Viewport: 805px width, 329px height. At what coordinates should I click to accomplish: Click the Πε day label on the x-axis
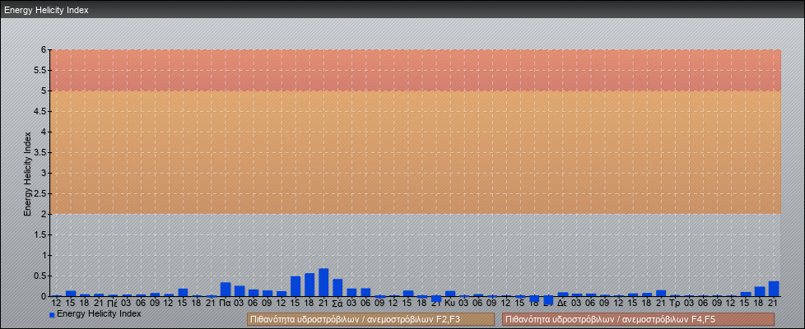click(x=113, y=304)
